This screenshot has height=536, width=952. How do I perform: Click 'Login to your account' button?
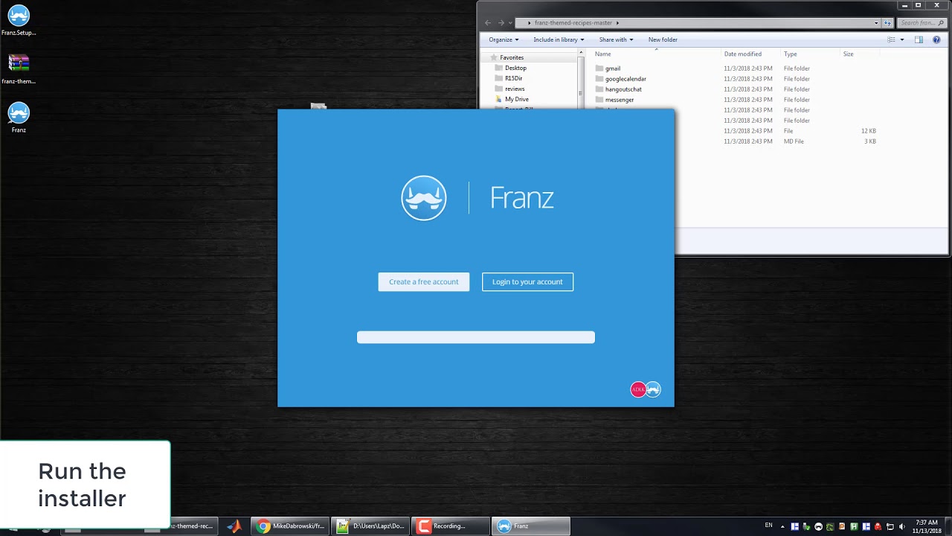(x=527, y=282)
